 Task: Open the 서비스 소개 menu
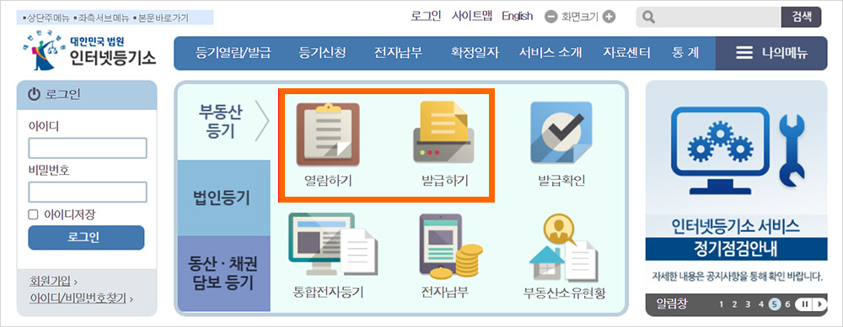pos(550,53)
